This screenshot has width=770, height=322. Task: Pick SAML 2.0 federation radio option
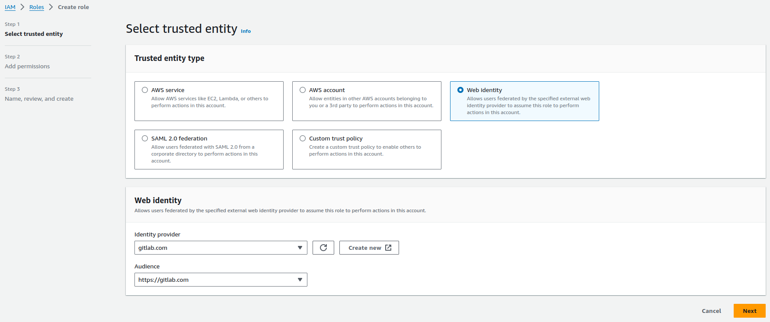click(145, 138)
